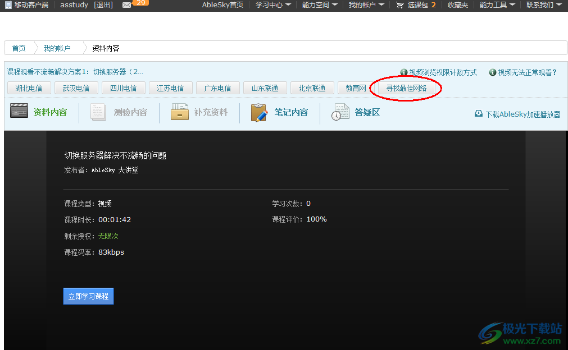Switch to the 补充资料 tab

click(211, 112)
